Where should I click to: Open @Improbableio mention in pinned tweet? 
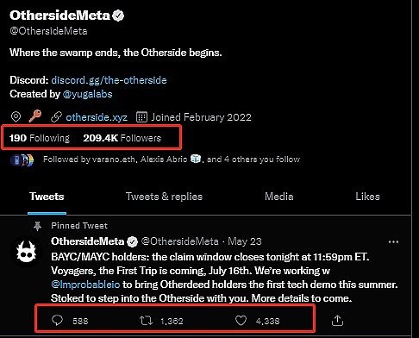[85, 285]
